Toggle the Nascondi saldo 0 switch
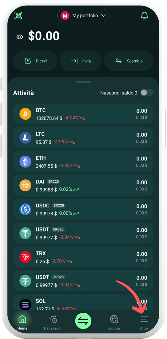167x339 pixels. click(x=147, y=93)
